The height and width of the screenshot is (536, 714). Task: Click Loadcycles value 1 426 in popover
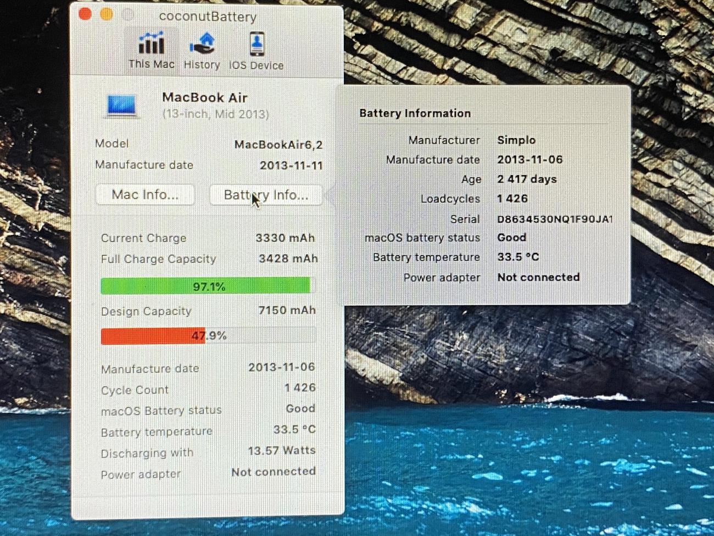[x=512, y=198]
